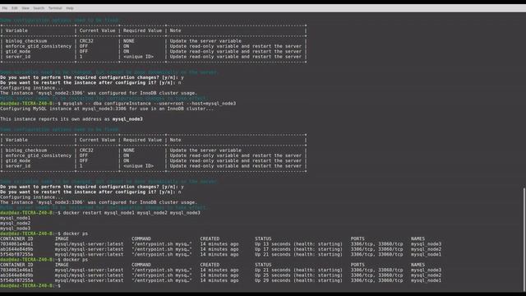Click the 'Up 25 seconds (health: starting)' status
The image size is (526, 296).
click(x=298, y=275)
